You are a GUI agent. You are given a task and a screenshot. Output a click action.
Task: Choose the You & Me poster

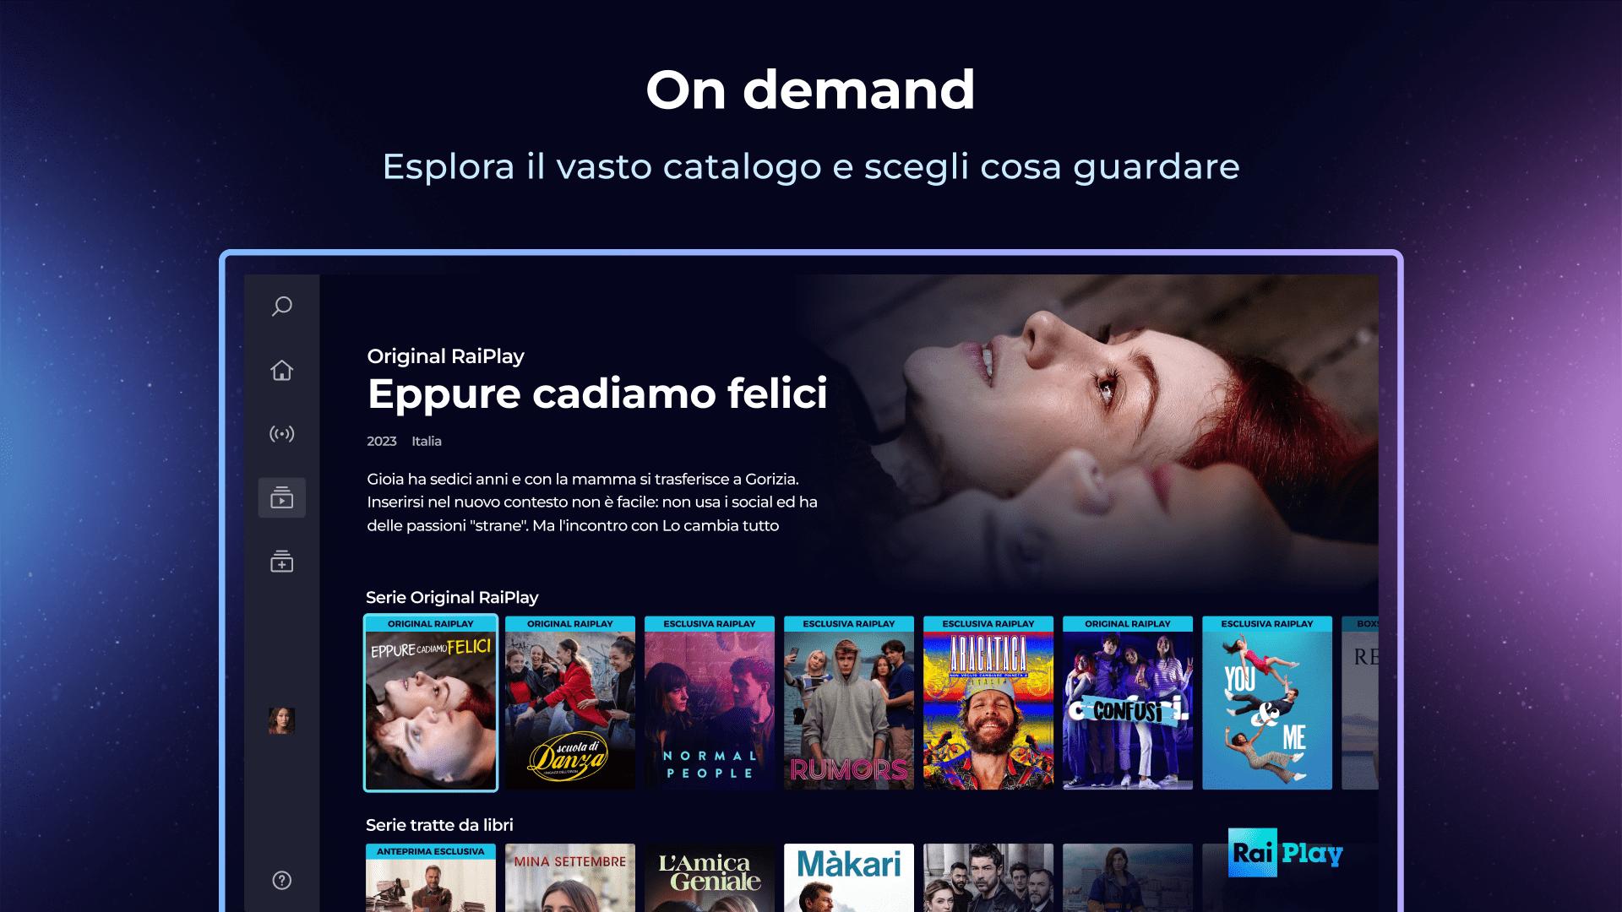(1267, 703)
